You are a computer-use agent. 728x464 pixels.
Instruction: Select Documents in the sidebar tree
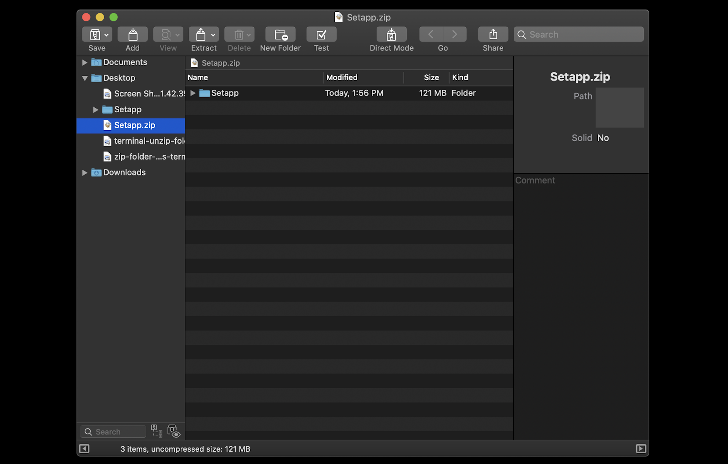point(125,62)
